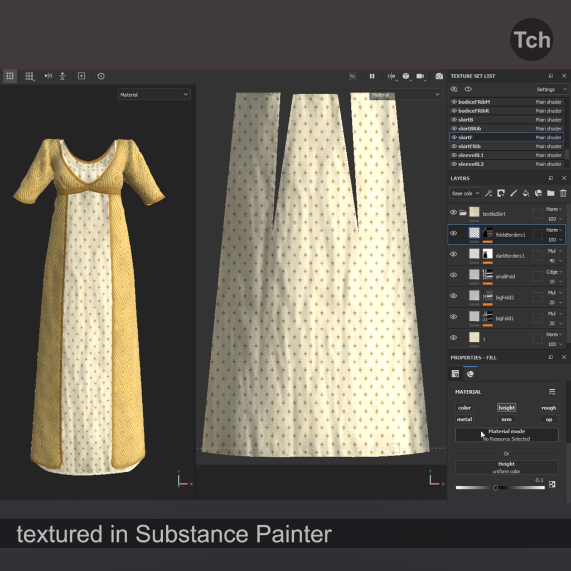
Task: Take a screenshot with the camera icon
Action: pos(439,76)
